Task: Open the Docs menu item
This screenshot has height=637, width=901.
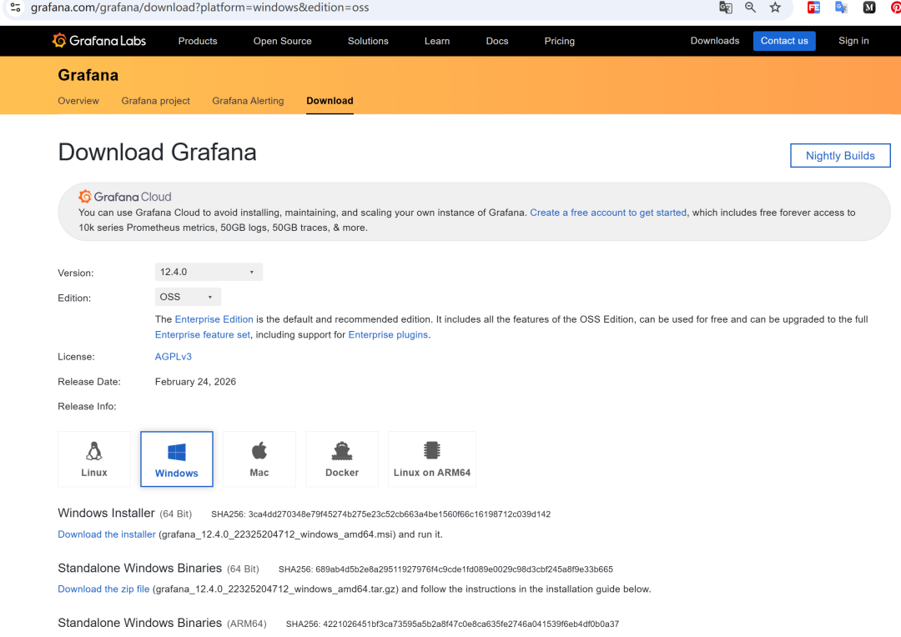Action: (497, 41)
